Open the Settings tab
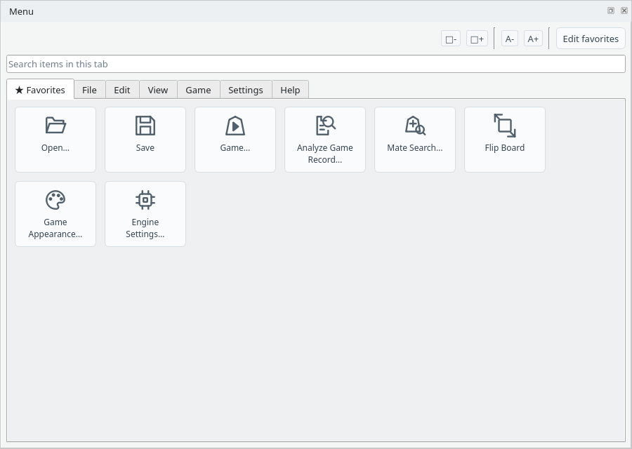The height and width of the screenshot is (449, 632). (x=246, y=90)
